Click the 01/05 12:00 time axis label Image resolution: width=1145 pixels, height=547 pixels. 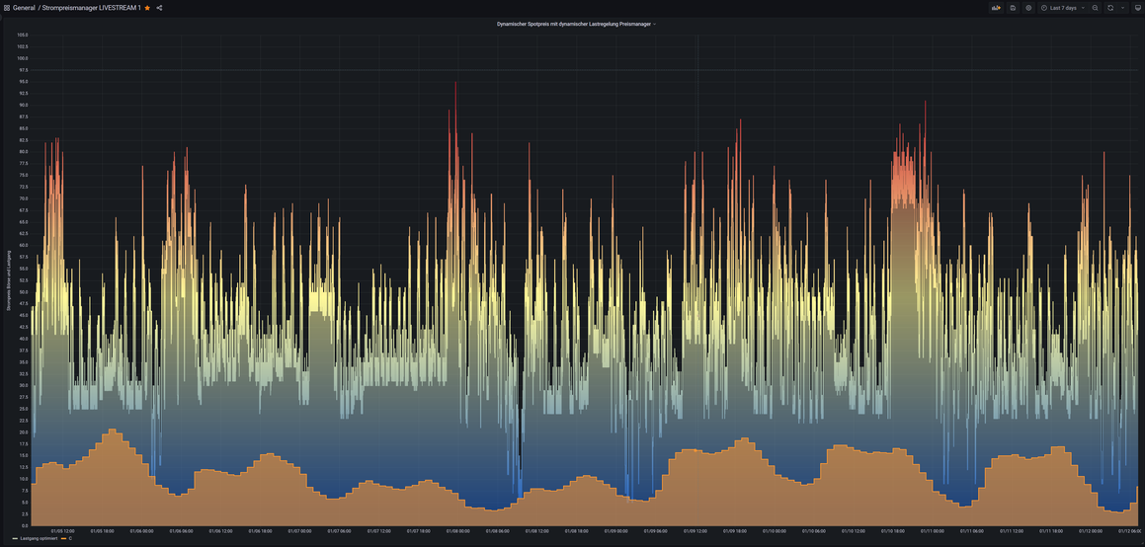tap(63, 531)
